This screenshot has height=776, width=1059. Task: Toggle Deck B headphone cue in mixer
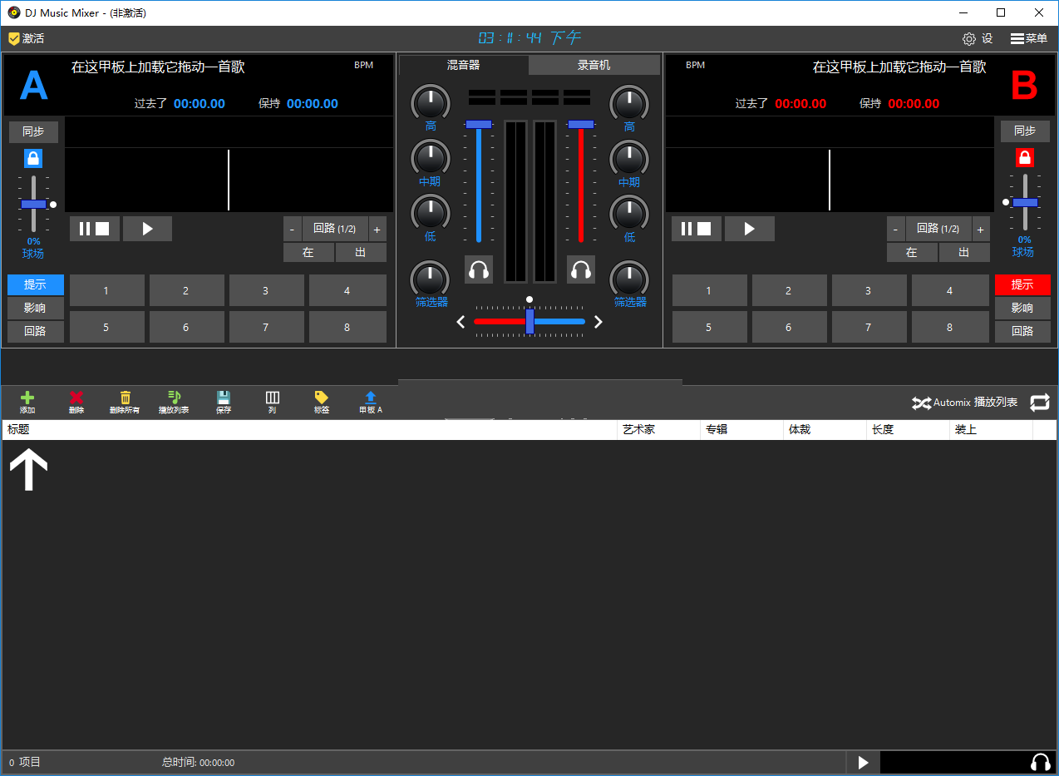click(x=581, y=269)
